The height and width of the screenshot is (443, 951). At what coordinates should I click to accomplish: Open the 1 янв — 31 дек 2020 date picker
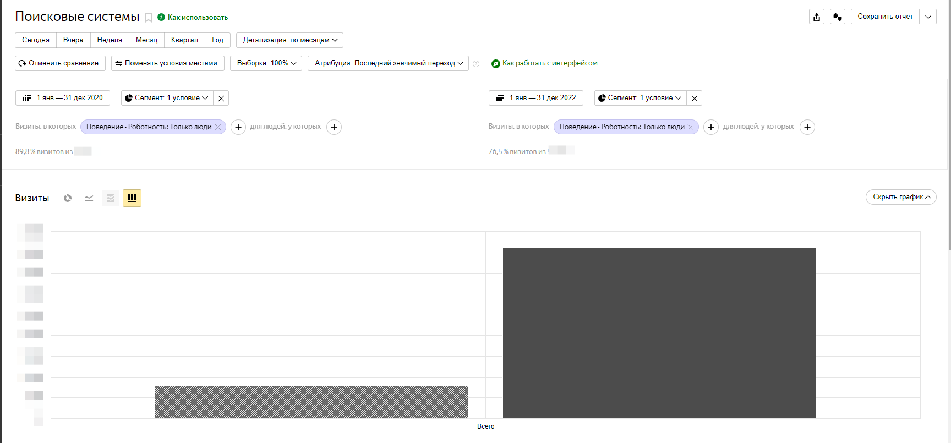(63, 98)
